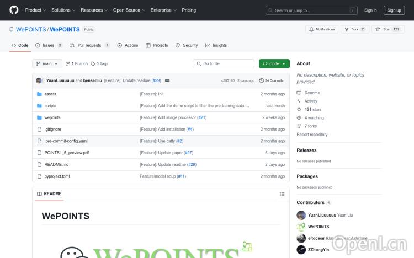Open .pre-commit-config.yaml file
Screen dimensions: 414x258
tap(66, 141)
